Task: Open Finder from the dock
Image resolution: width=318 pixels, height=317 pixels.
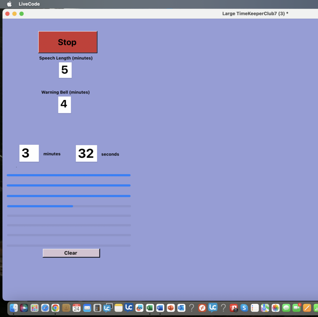Action: point(14,308)
